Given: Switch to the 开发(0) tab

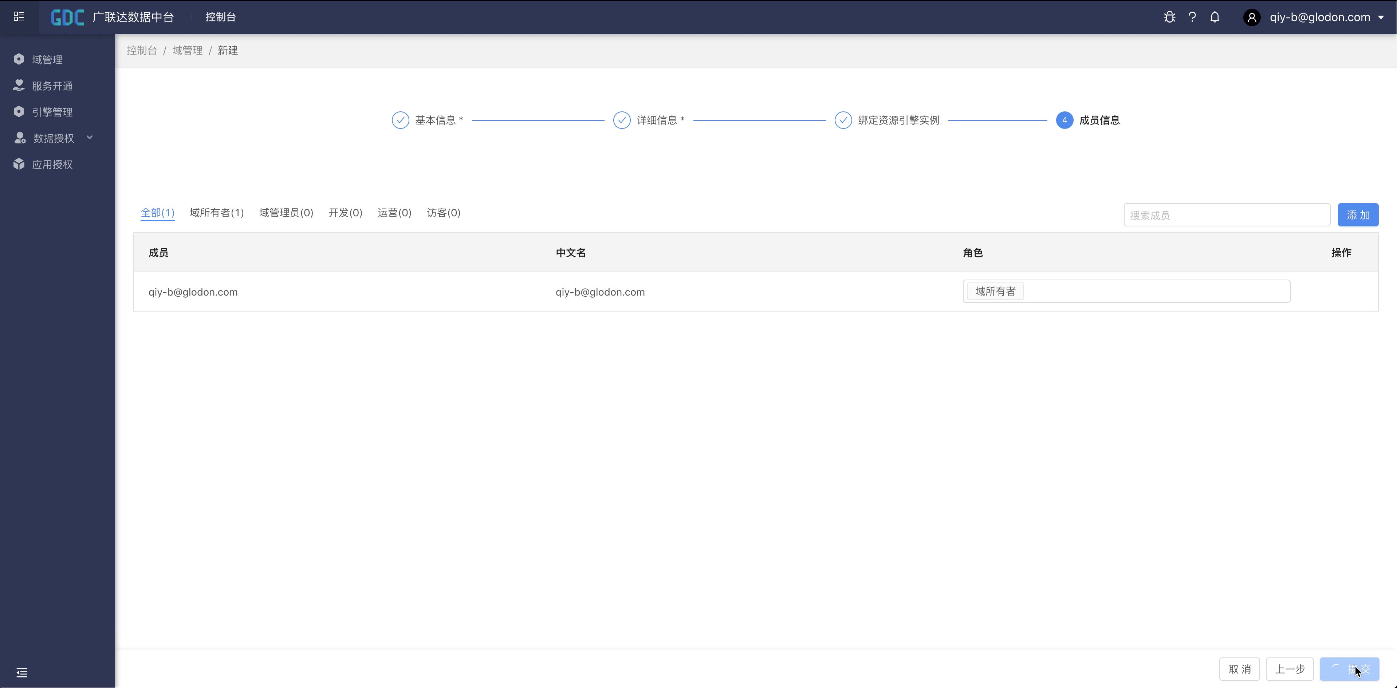Looking at the screenshot, I should coord(345,213).
